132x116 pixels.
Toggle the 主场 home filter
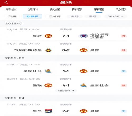75,16
